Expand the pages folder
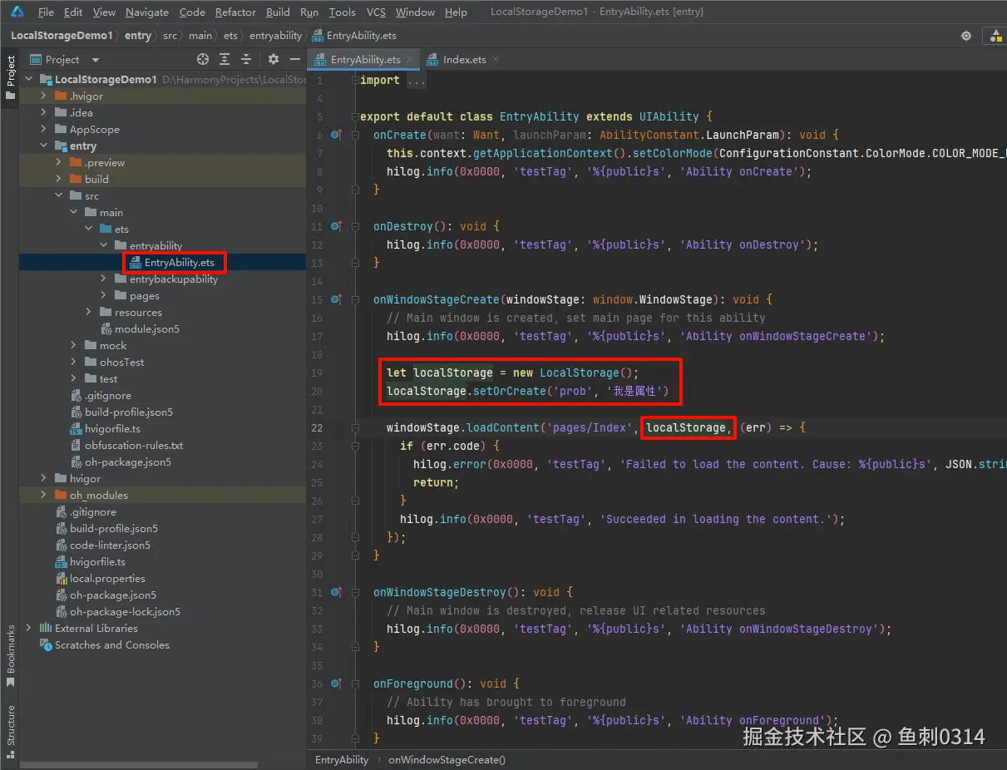The width and height of the screenshot is (1007, 770). pyautogui.click(x=104, y=295)
